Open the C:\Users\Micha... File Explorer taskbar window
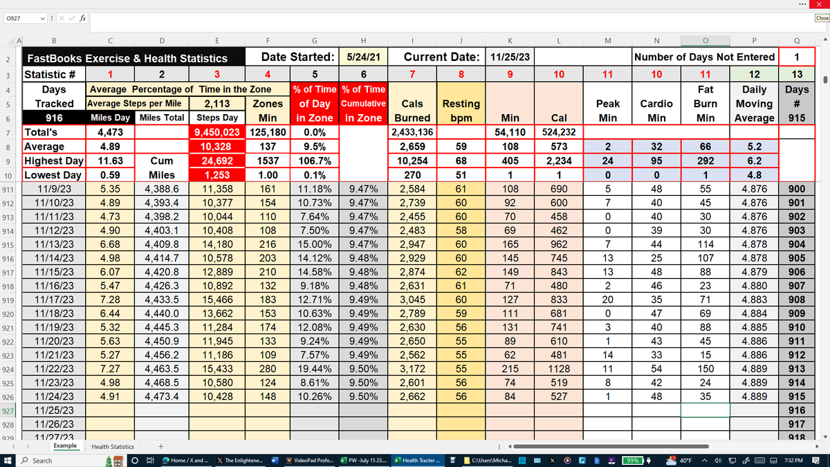This screenshot has width=830, height=467. (488, 460)
